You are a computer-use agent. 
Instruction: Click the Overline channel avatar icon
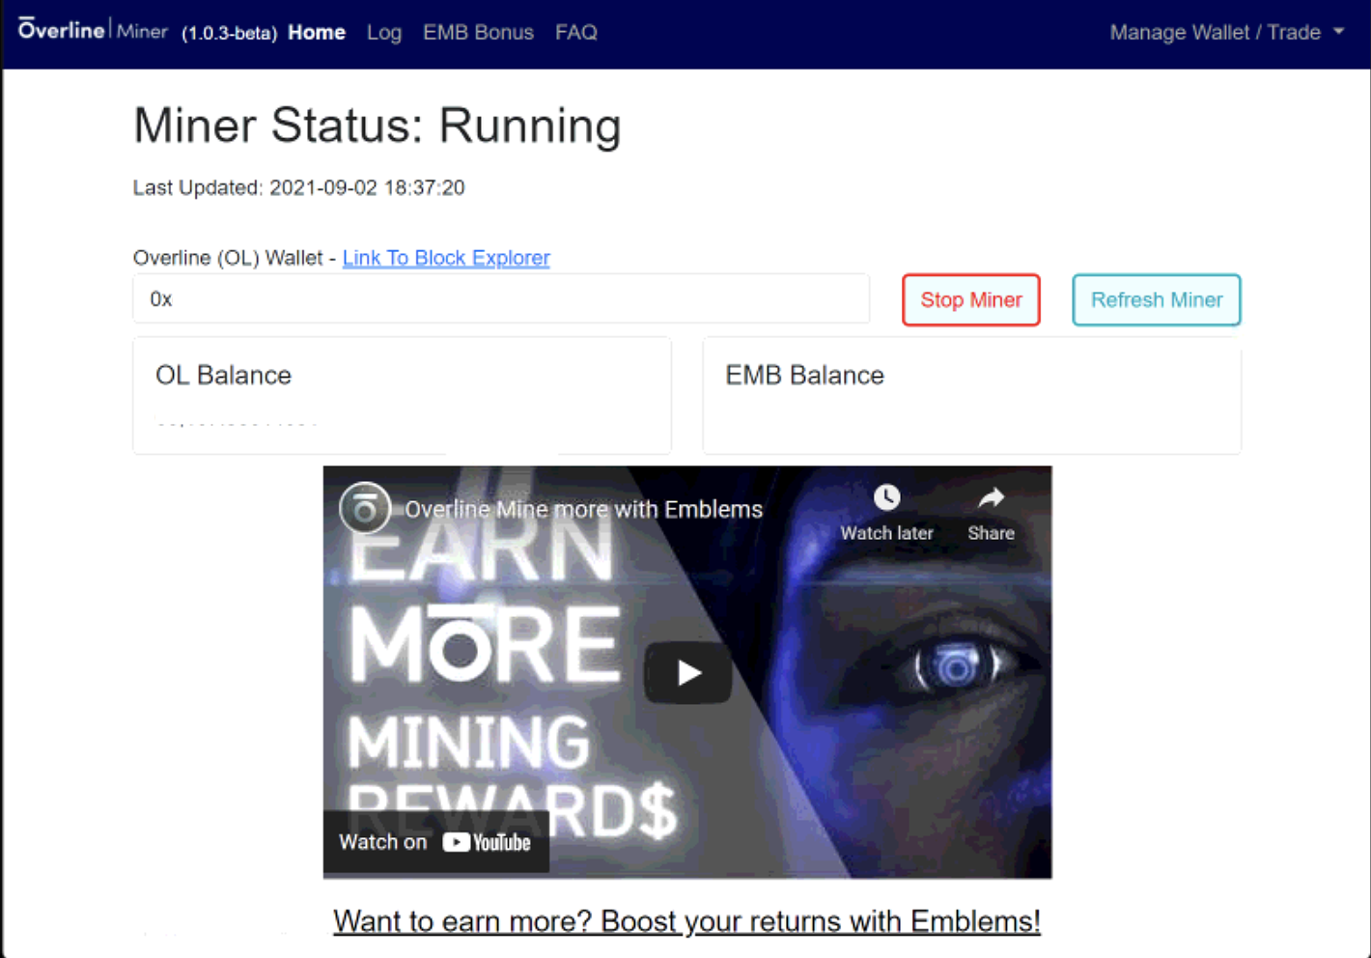[364, 508]
